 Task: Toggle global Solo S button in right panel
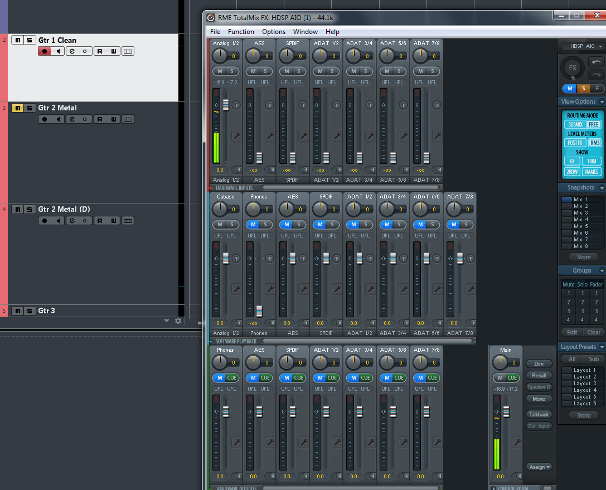[584, 89]
